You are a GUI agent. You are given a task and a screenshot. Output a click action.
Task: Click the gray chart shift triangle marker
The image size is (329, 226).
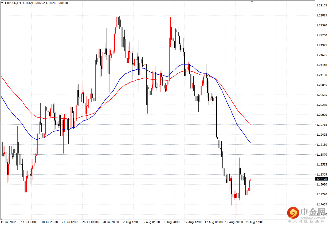pos(252,2)
